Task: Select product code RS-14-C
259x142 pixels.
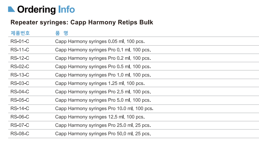Action: tap(20, 108)
